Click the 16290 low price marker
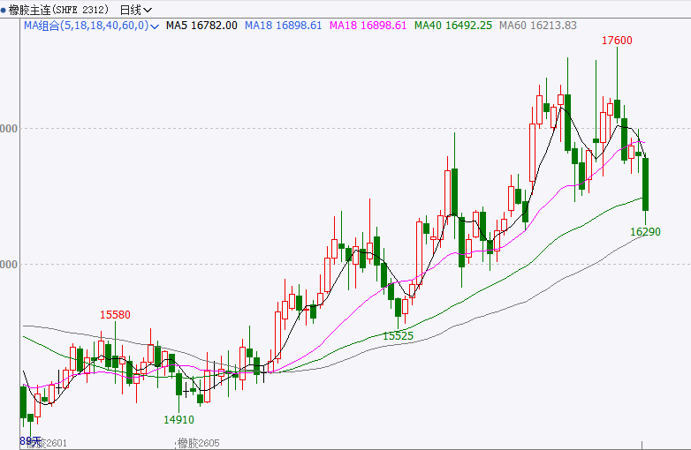Viewport: 691px width, 450px height. (x=646, y=231)
